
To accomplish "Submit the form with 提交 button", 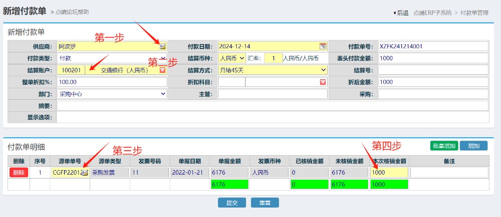I will (231, 203).
